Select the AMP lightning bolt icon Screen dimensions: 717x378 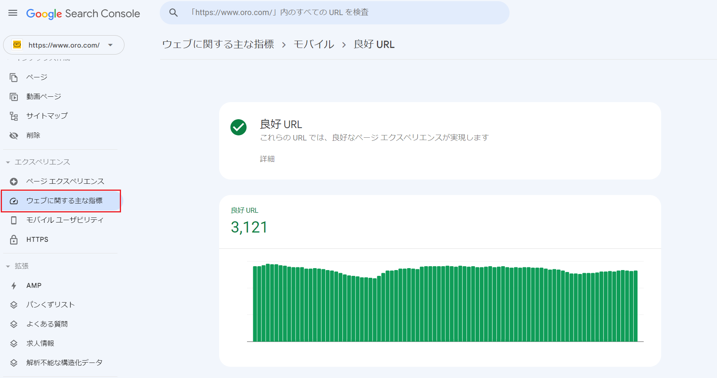(x=14, y=285)
